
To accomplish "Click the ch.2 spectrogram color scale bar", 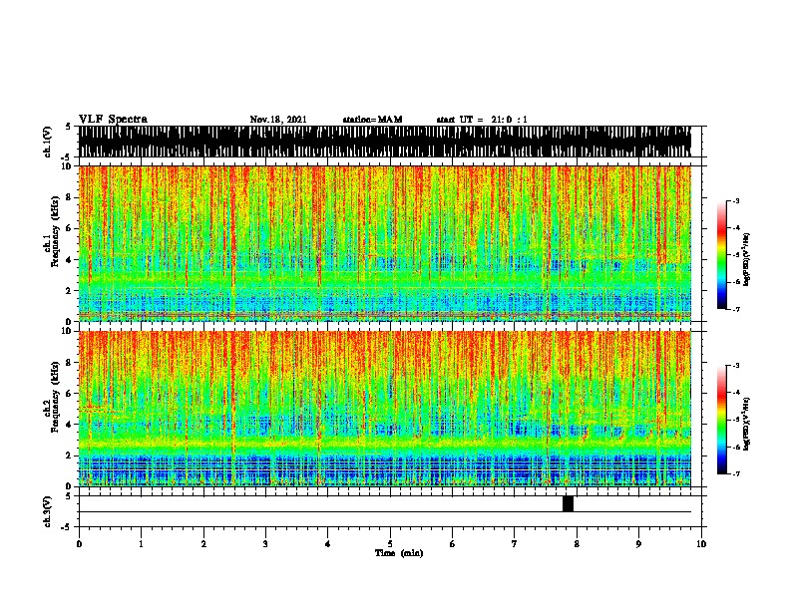I will click(722, 420).
